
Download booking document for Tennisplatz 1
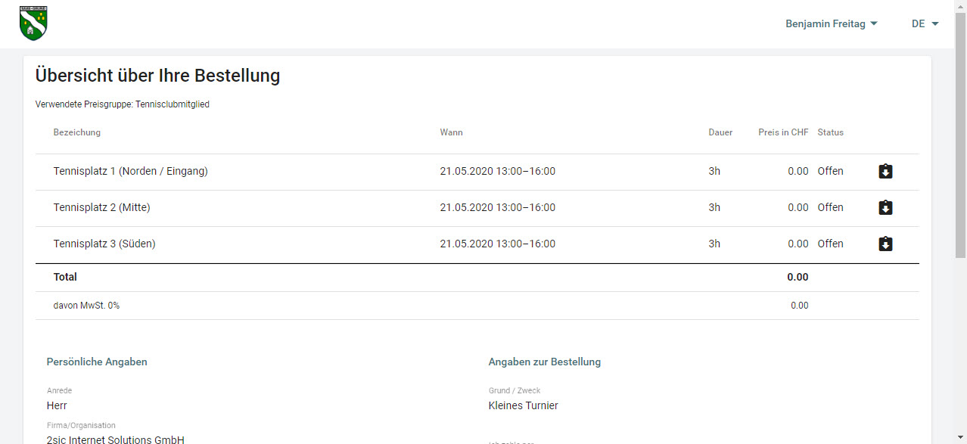coord(885,172)
